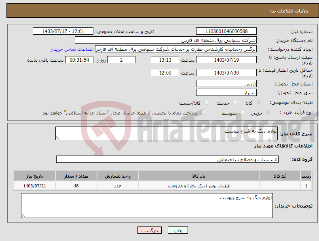Screen dimensions: 319x241
Task: Select the خدمت radio button
Action: (235, 102)
